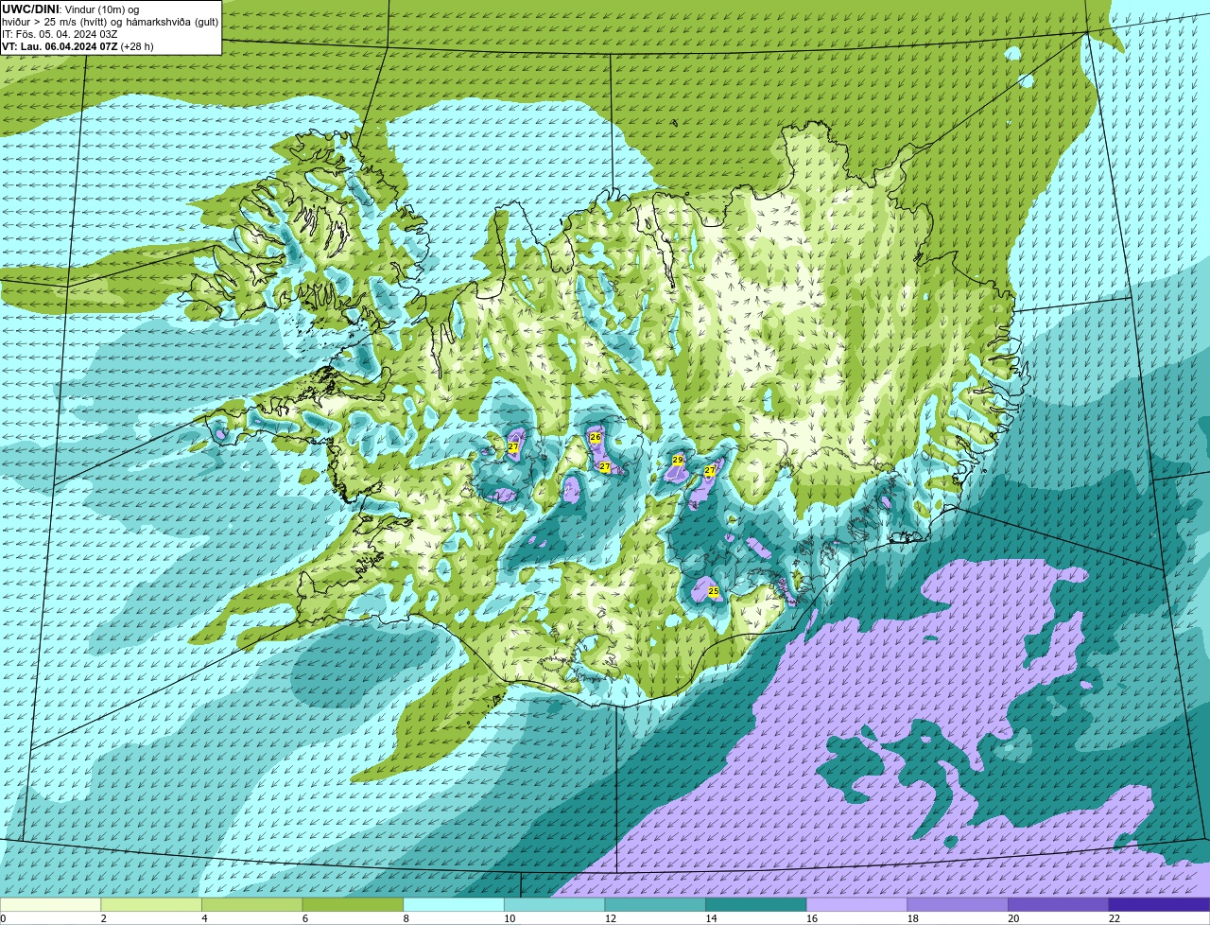The image size is (1210, 925).
Task: Select the dark indigo swatch above 22 m/s
Action: [1160, 905]
